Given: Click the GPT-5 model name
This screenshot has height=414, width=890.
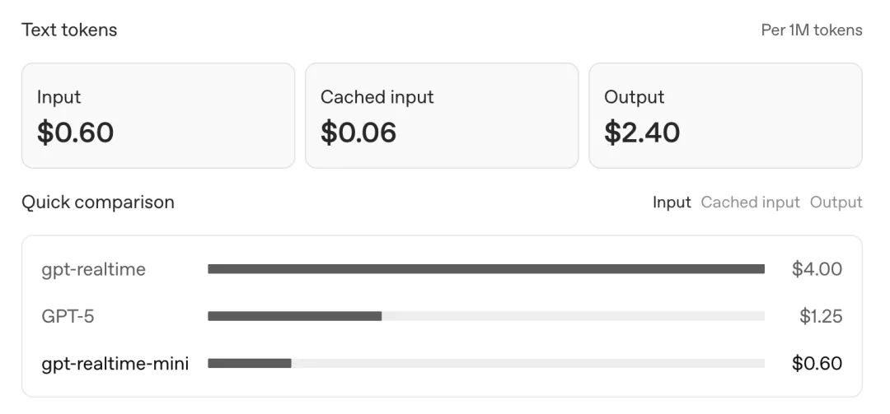Looking at the screenshot, I should [x=68, y=316].
